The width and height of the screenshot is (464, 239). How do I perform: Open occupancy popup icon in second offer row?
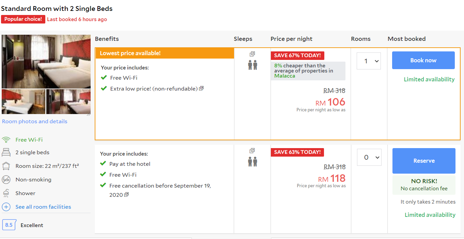tap(252, 150)
